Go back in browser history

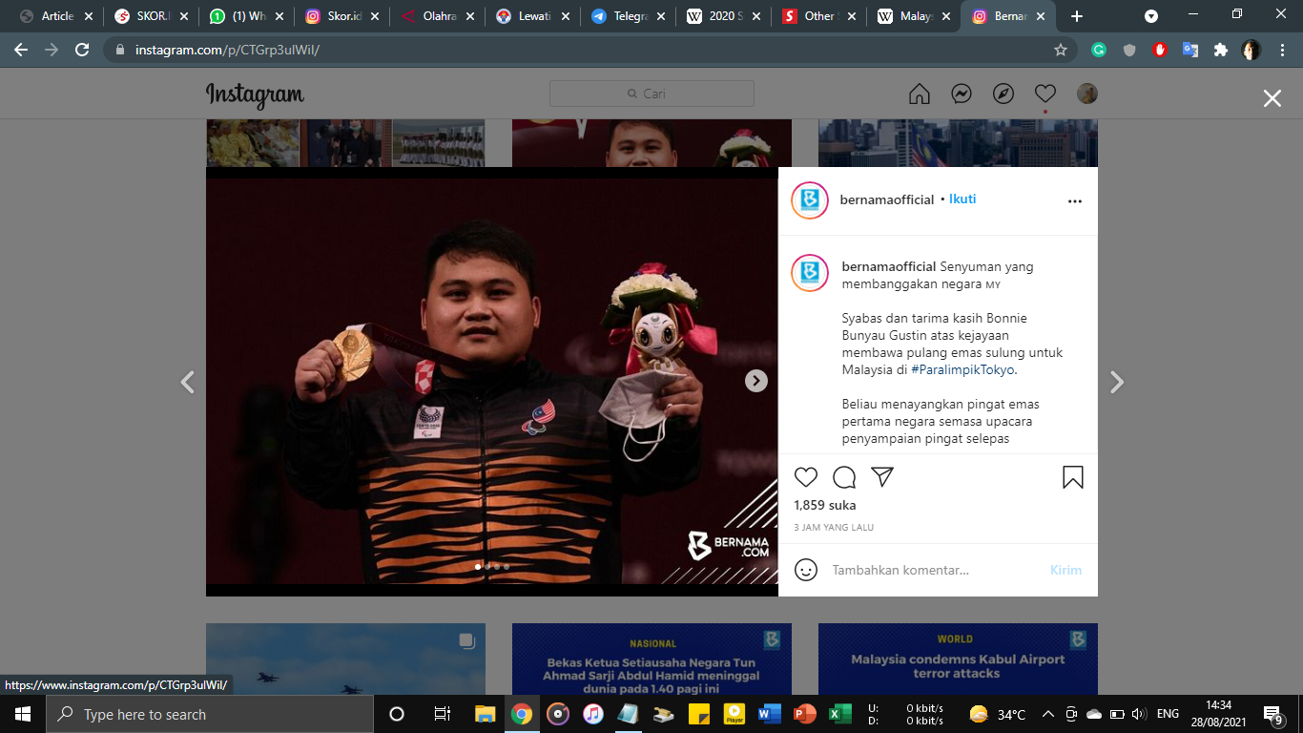(x=21, y=50)
